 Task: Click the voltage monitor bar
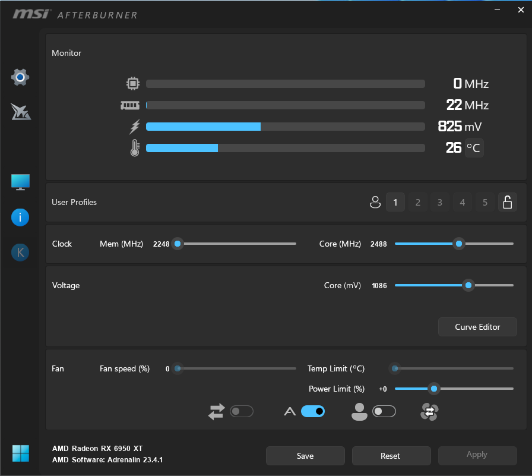pyautogui.click(x=286, y=127)
